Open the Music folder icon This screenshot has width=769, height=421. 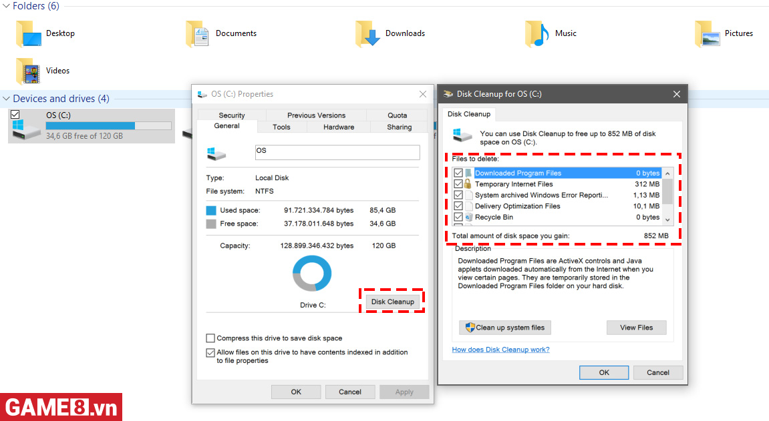click(x=537, y=34)
